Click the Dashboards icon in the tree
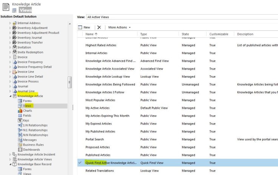This screenshot has width=278, height=175. 20,150
